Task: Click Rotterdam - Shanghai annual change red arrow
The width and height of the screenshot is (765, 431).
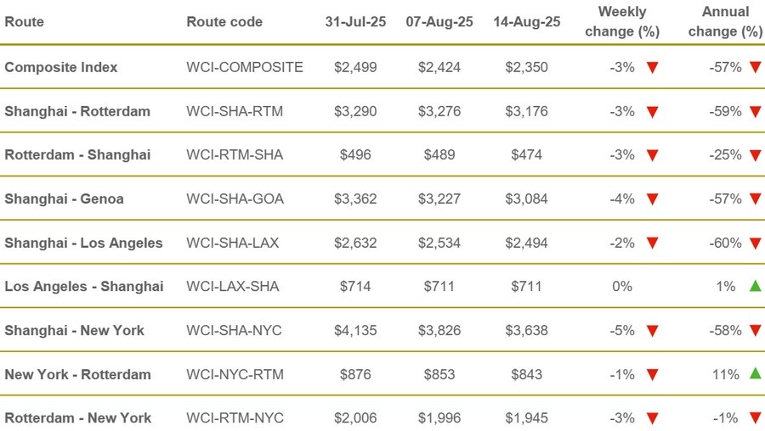Action: coord(755,155)
